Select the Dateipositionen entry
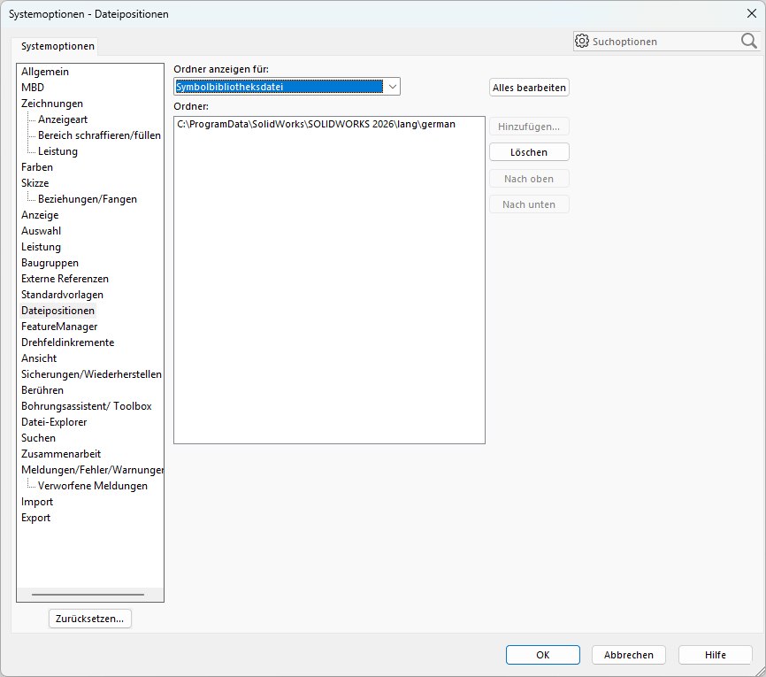The image size is (766, 677). [57, 310]
